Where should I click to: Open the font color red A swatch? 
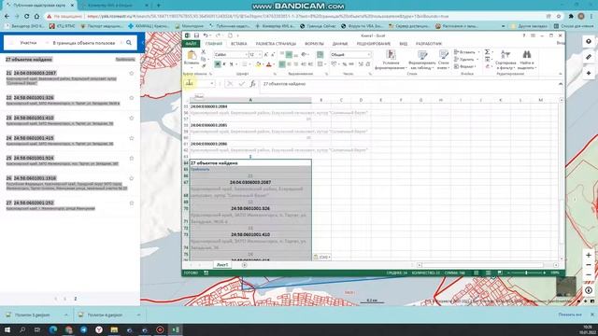coord(269,64)
